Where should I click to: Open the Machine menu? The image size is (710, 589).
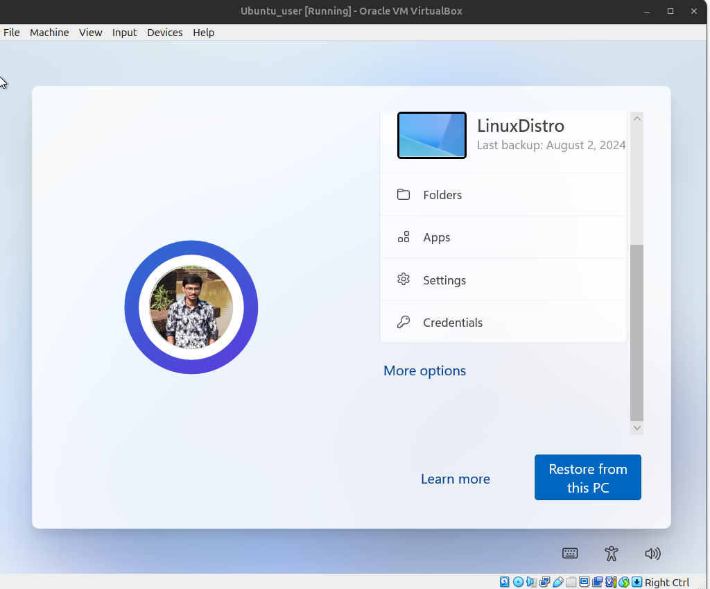pos(49,33)
